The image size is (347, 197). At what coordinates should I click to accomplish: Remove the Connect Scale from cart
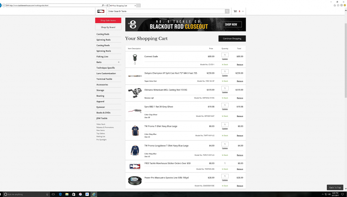240,64
